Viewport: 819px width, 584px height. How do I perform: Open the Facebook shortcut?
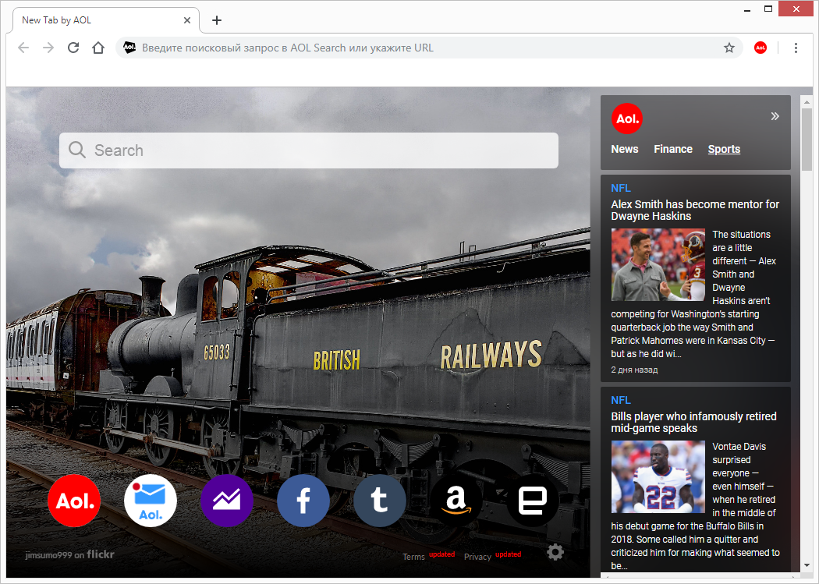[303, 501]
